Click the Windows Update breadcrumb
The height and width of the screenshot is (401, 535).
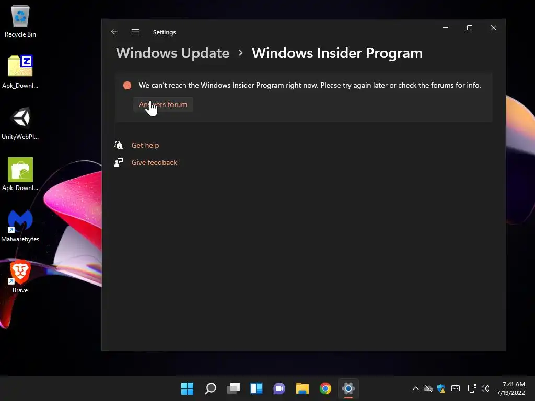pyautogui.click(x=172, y=53)
